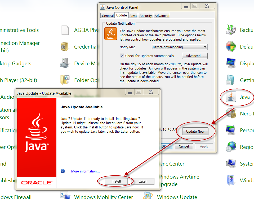The image size is (254, 199).
Task: Toggle Check for Updates Automatically checkbox
Action: [x=122, y=56]
